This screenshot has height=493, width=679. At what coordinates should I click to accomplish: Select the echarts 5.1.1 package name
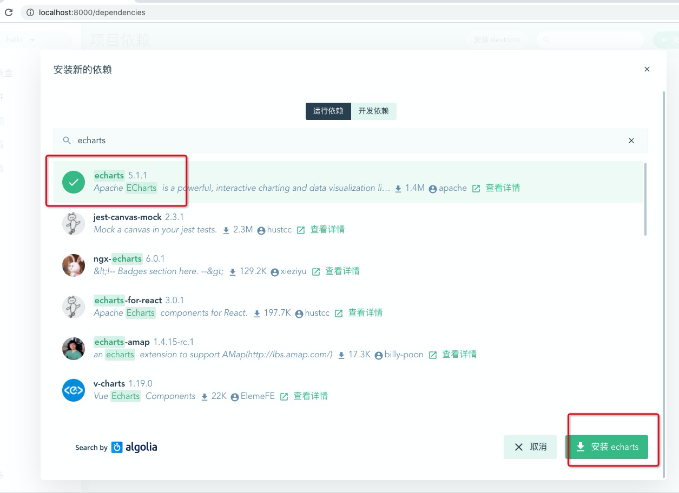[109, 175]
